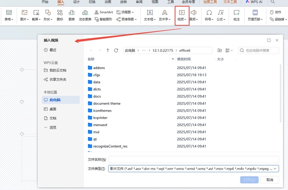
Task: Click the 文件名称 file name input field
Action: pyautogui.click(x=193, y=160)
